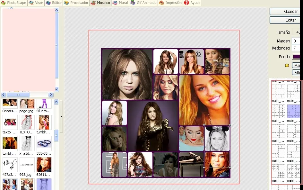This screenshot has height=190, width=303.
Task: Select the highlighted purple mosaic template
Action: pyautogui.click(x=293, y=111)
